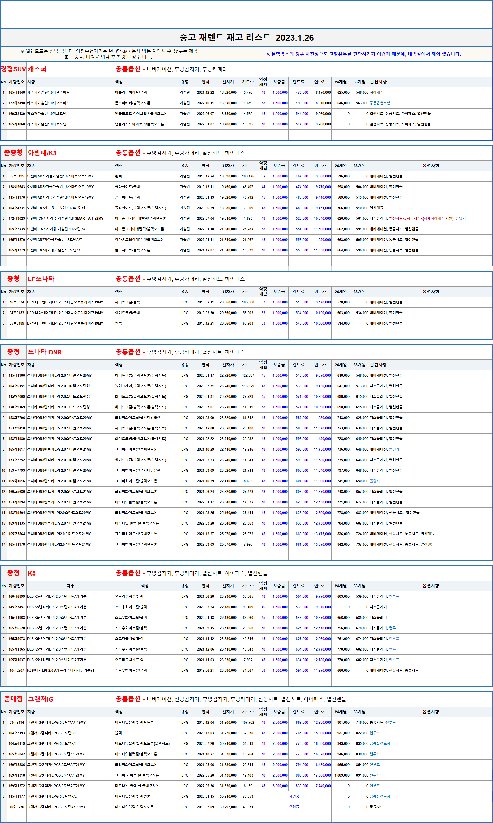Click rent fee cell 513,000

pyautogui.click(x=299, y=302)
